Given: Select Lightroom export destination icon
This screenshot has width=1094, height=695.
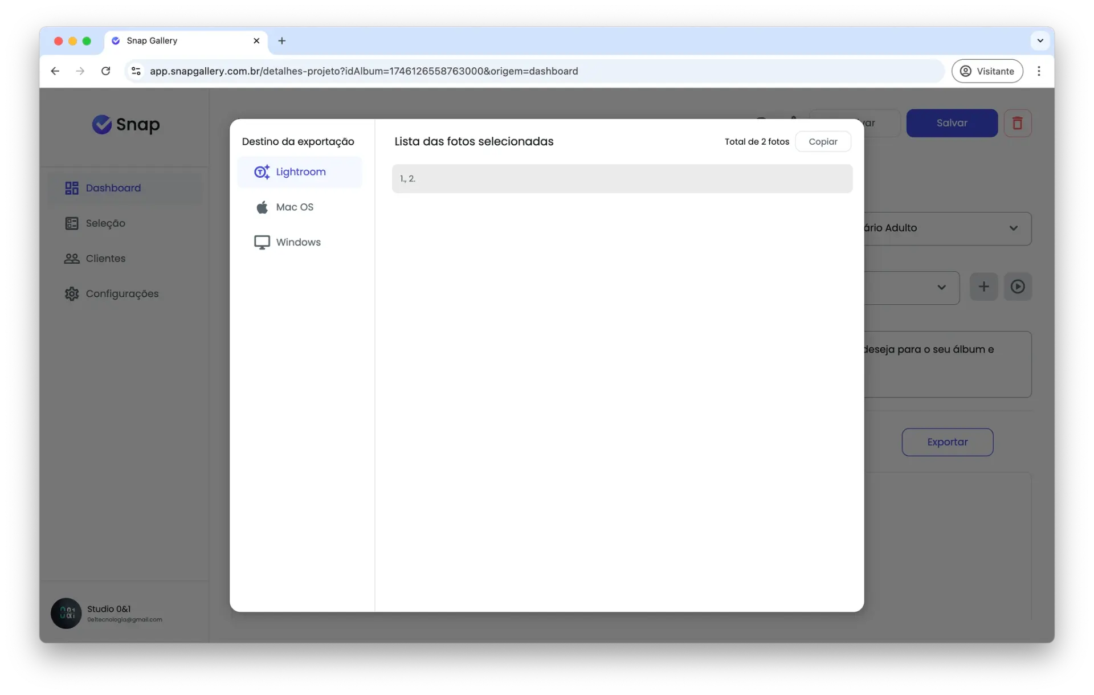Looking at the screenshot, I should (262, 171).
